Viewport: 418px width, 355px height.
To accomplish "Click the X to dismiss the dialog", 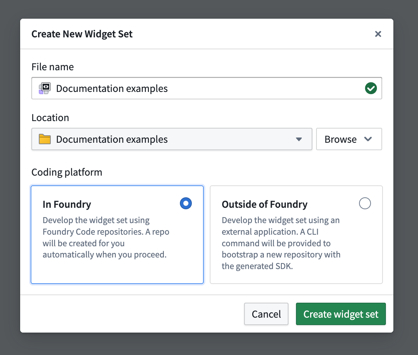I will click(x=378, y=34).
